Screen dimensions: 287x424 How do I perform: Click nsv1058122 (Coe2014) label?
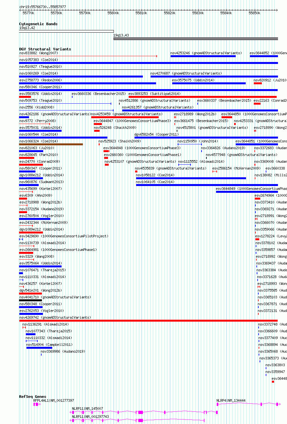coord(155,175)
